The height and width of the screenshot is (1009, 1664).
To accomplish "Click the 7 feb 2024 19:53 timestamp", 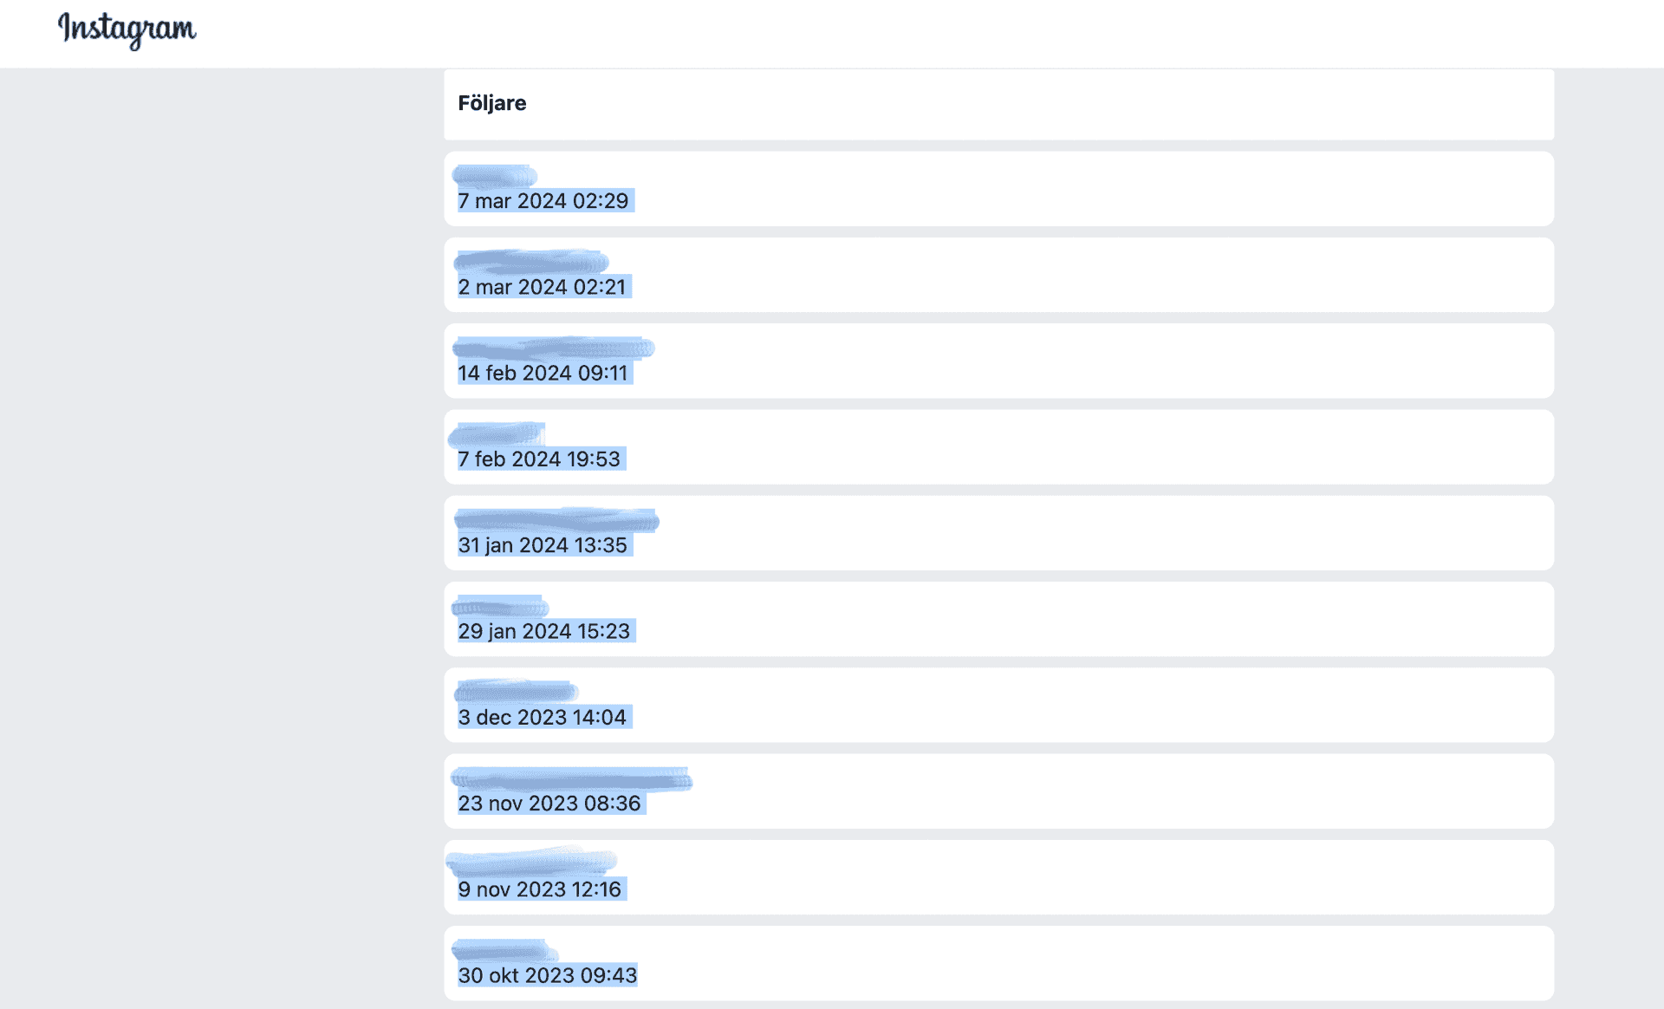I will pos(539,459).
